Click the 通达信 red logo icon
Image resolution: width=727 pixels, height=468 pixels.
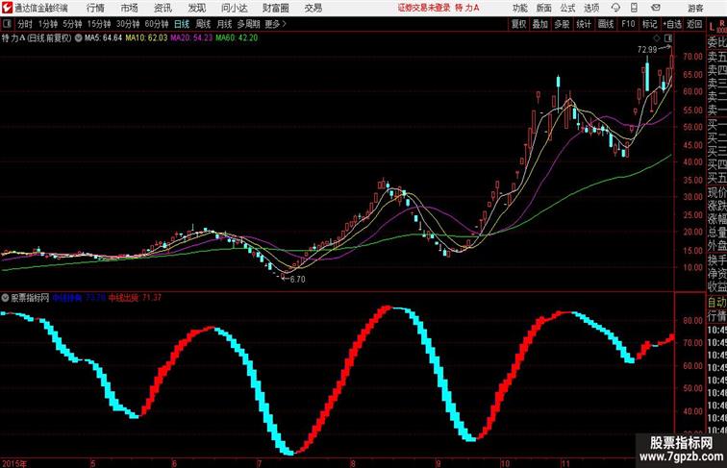(7, 8)
